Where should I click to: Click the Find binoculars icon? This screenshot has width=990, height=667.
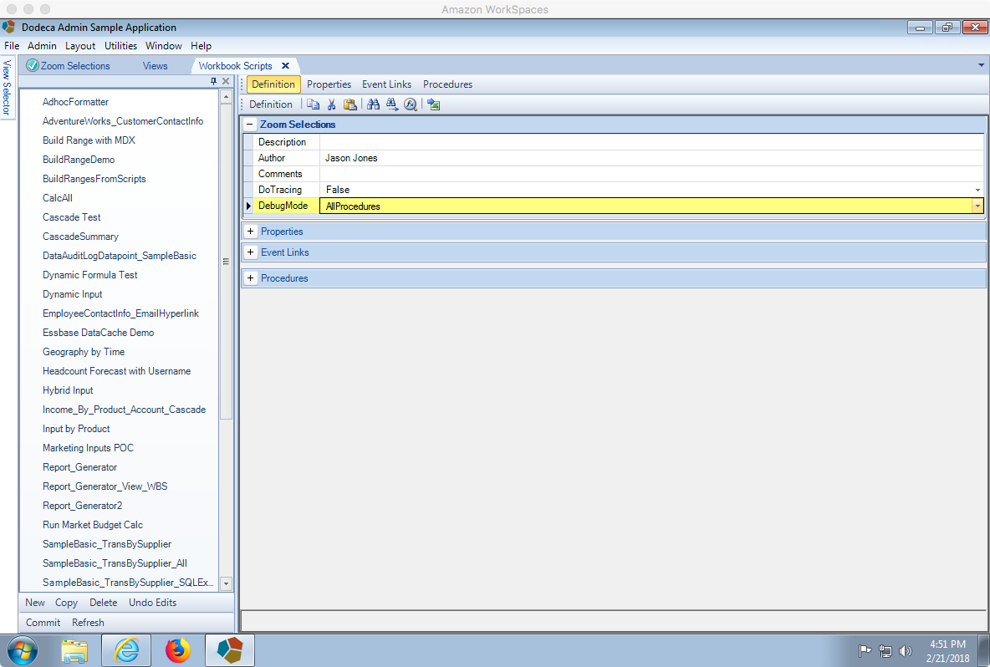click(373, 104)
